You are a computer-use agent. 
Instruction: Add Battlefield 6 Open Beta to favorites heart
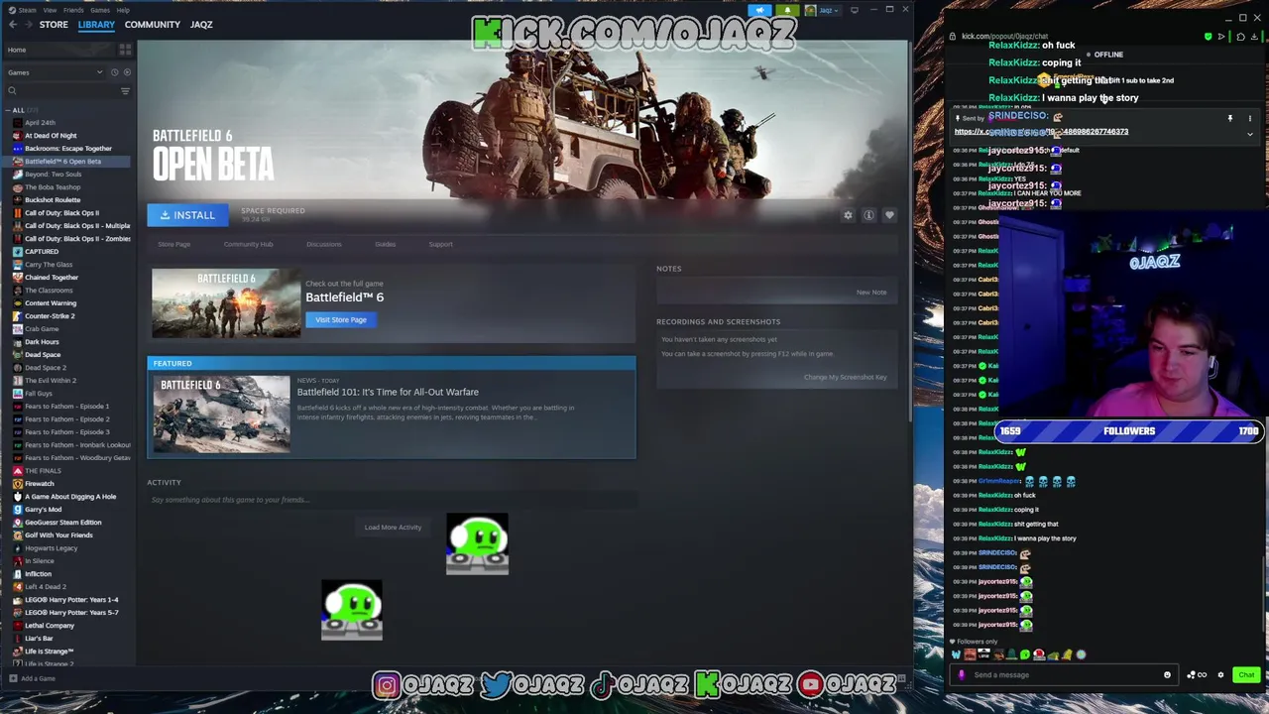tap(889, 215)
